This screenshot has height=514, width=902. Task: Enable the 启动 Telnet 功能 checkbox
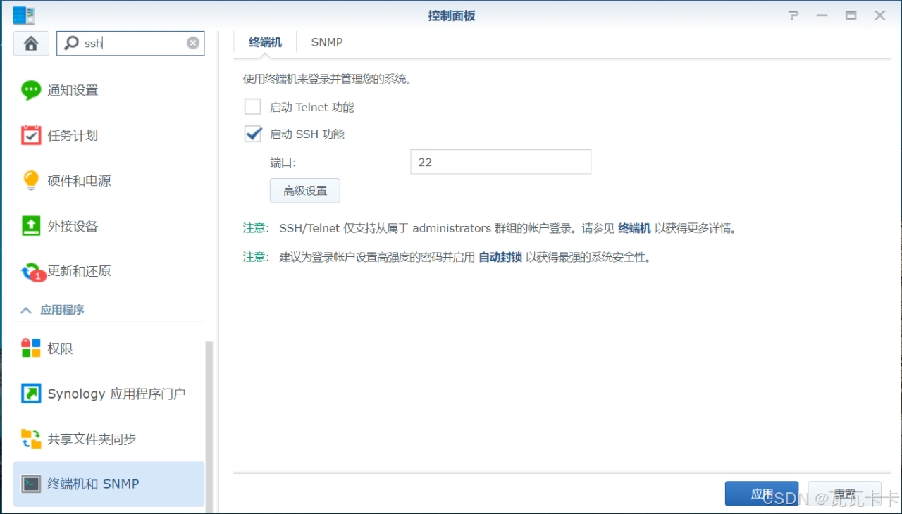pos(253,107)
